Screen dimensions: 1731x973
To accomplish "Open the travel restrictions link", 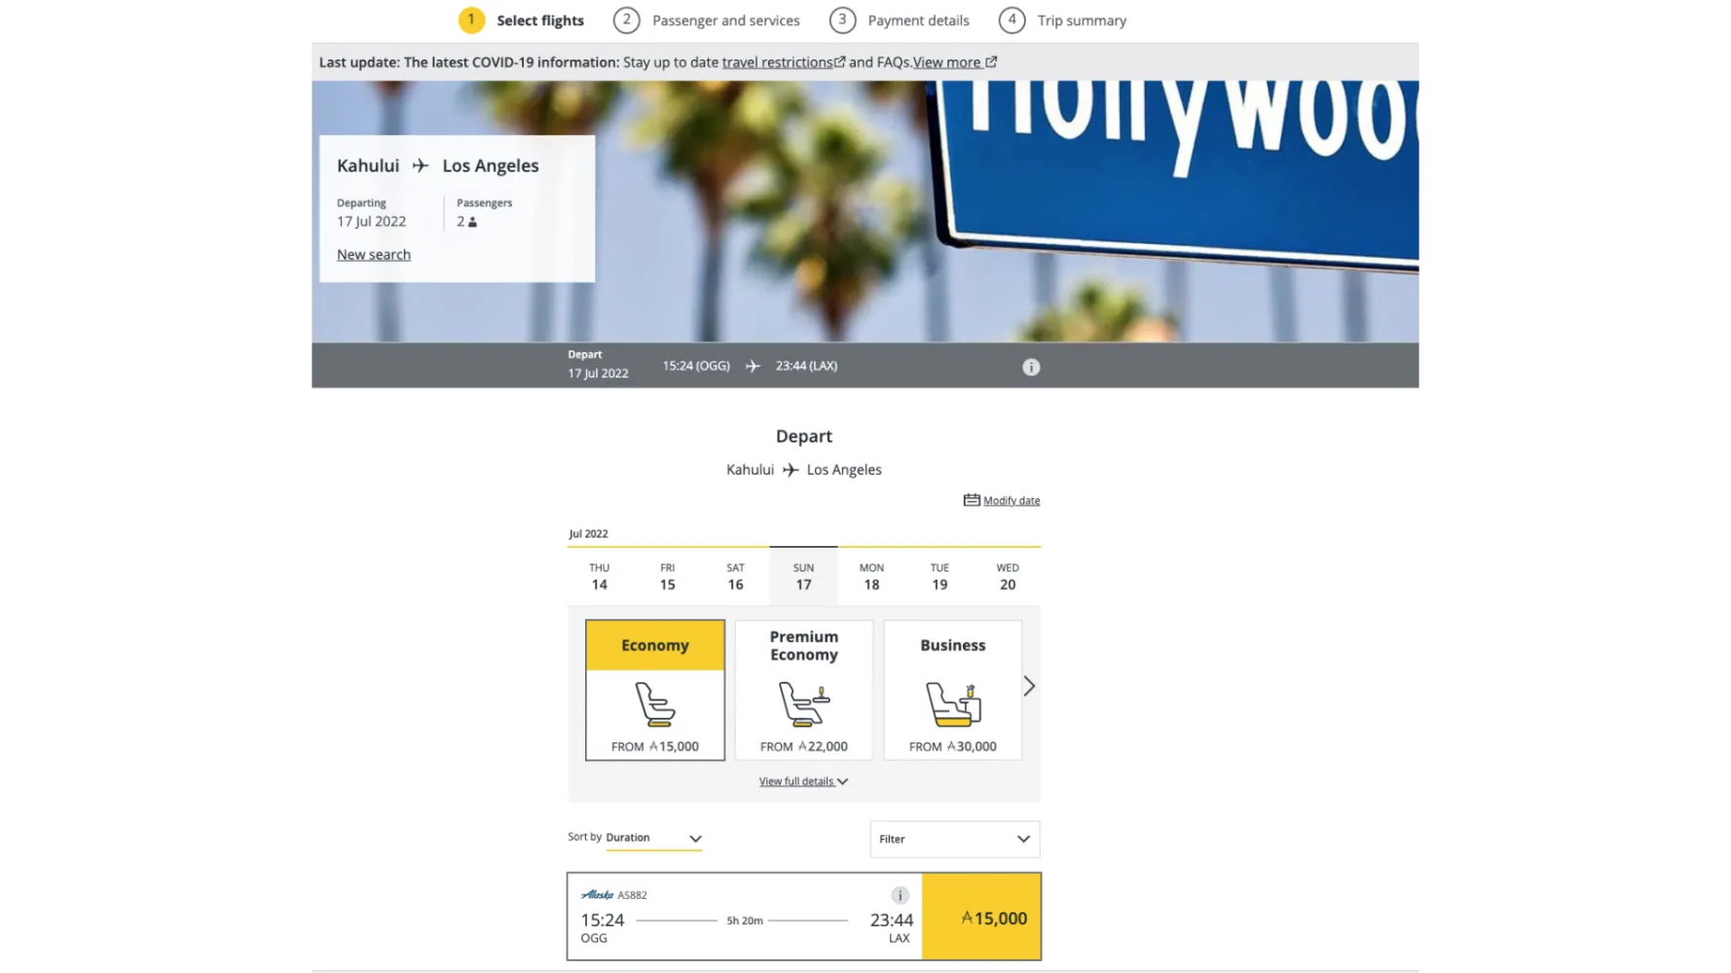I will [x=778, y=62].
